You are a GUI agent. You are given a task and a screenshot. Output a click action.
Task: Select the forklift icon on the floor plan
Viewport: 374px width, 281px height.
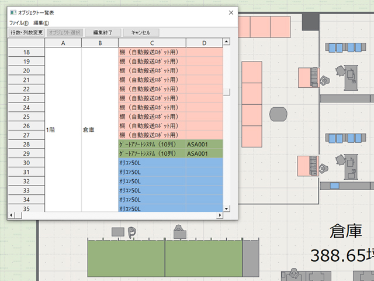coord(133,231)
